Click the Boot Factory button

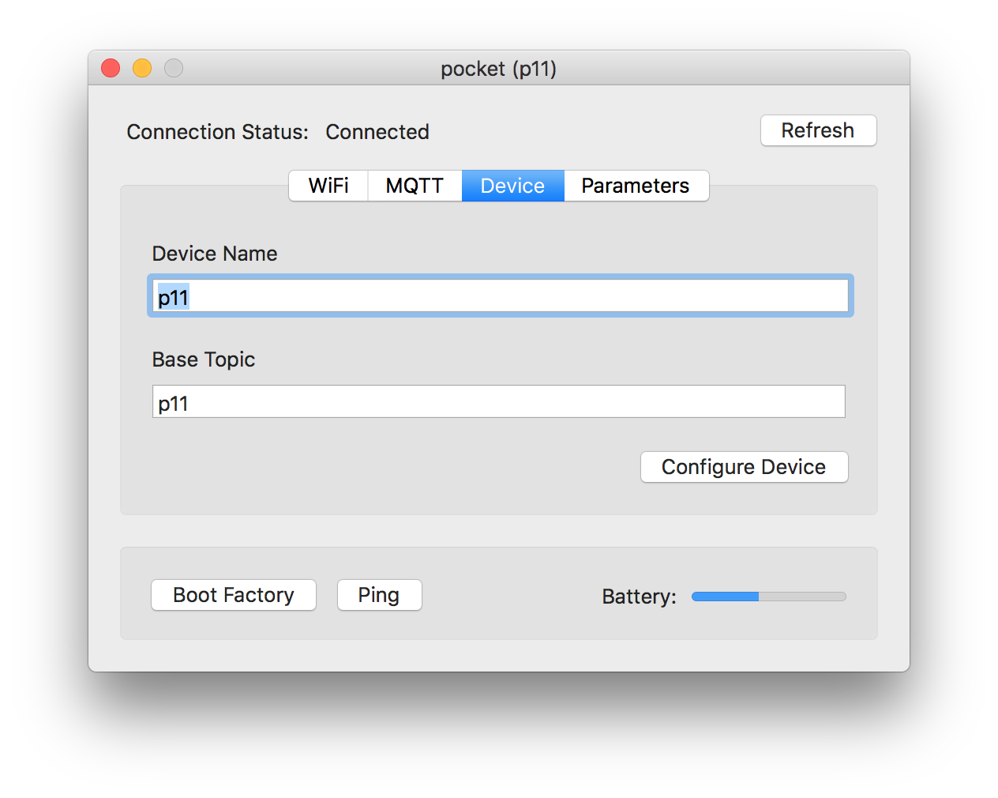(234, 595)
